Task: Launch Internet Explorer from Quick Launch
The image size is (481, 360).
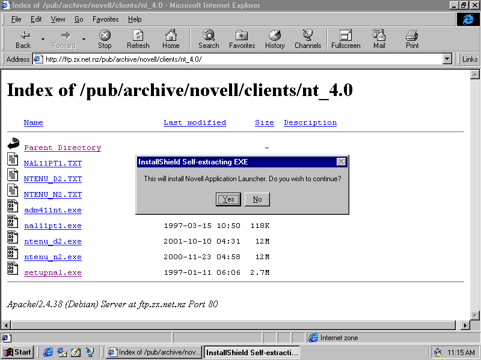Action: click(48, 352)
